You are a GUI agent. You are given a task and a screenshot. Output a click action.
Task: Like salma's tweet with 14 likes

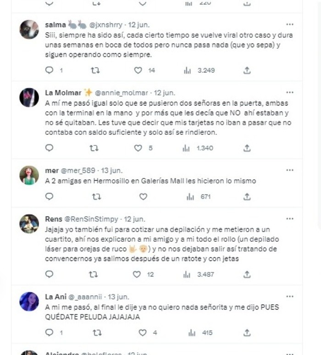tap(138, 70)
